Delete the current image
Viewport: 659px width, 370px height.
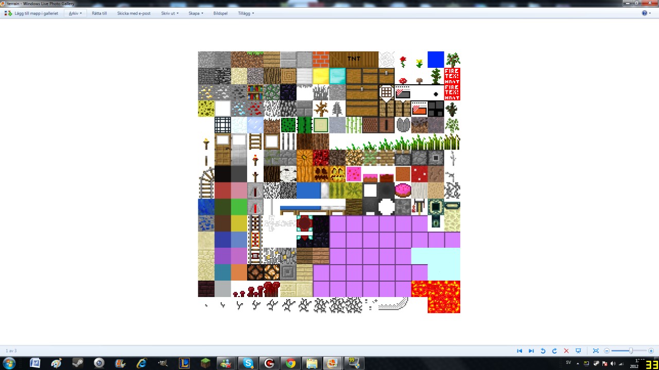(x=566, y=350)
